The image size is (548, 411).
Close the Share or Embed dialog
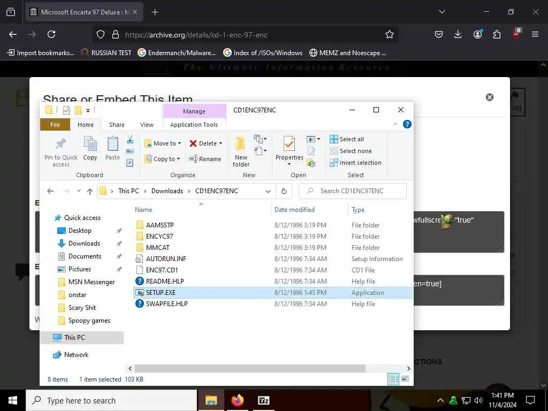click(490, 97)
